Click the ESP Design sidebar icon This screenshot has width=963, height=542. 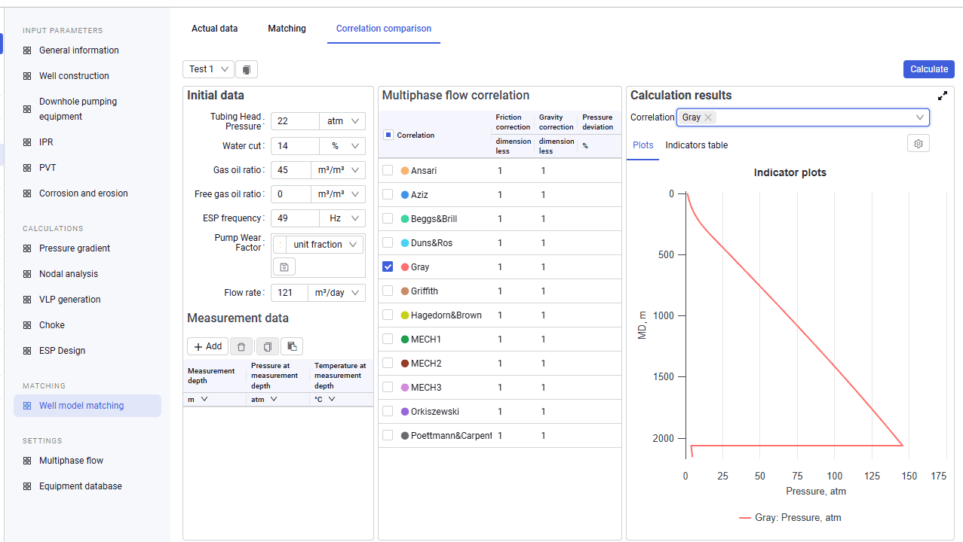(x=27, y=351)
